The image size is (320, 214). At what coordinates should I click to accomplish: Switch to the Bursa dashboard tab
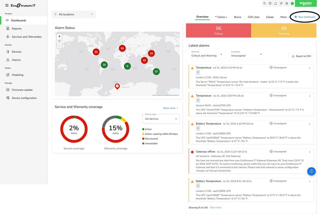(237, 17)
